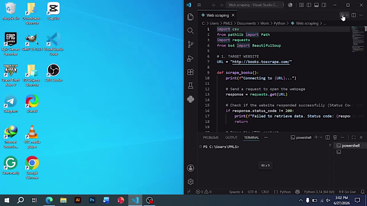Run the Python file with play button
Image resolution: width=367 pixels, height=206 pixels.
[x=342, y=15]
